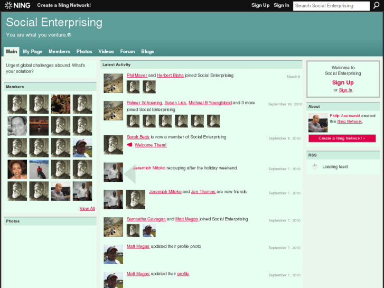384x288 pixels.
Task: Click the profile link in Matt Megas update
Action: (183, 274)
